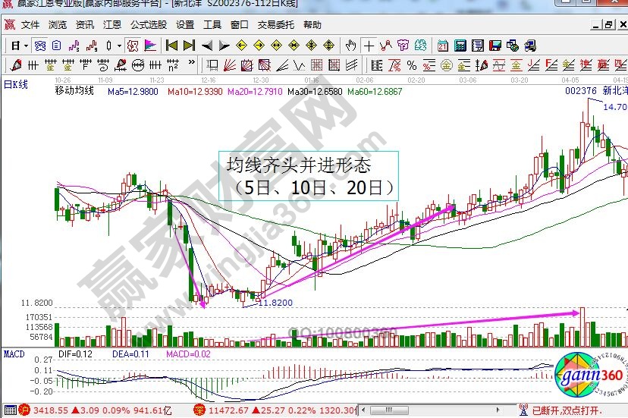The height and width of the screenshot is (418, 628).
Task: Open the 公式选股 menu
Action: [x=149, y=25]
